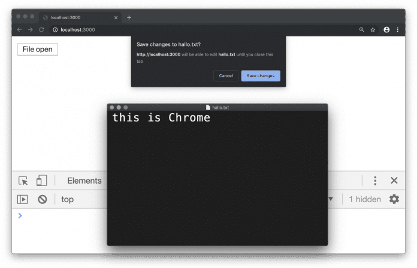Click the zoom magnifier icon in address bar
The width and height of the screenshot is (417, 268).
(x=361, y=29)
